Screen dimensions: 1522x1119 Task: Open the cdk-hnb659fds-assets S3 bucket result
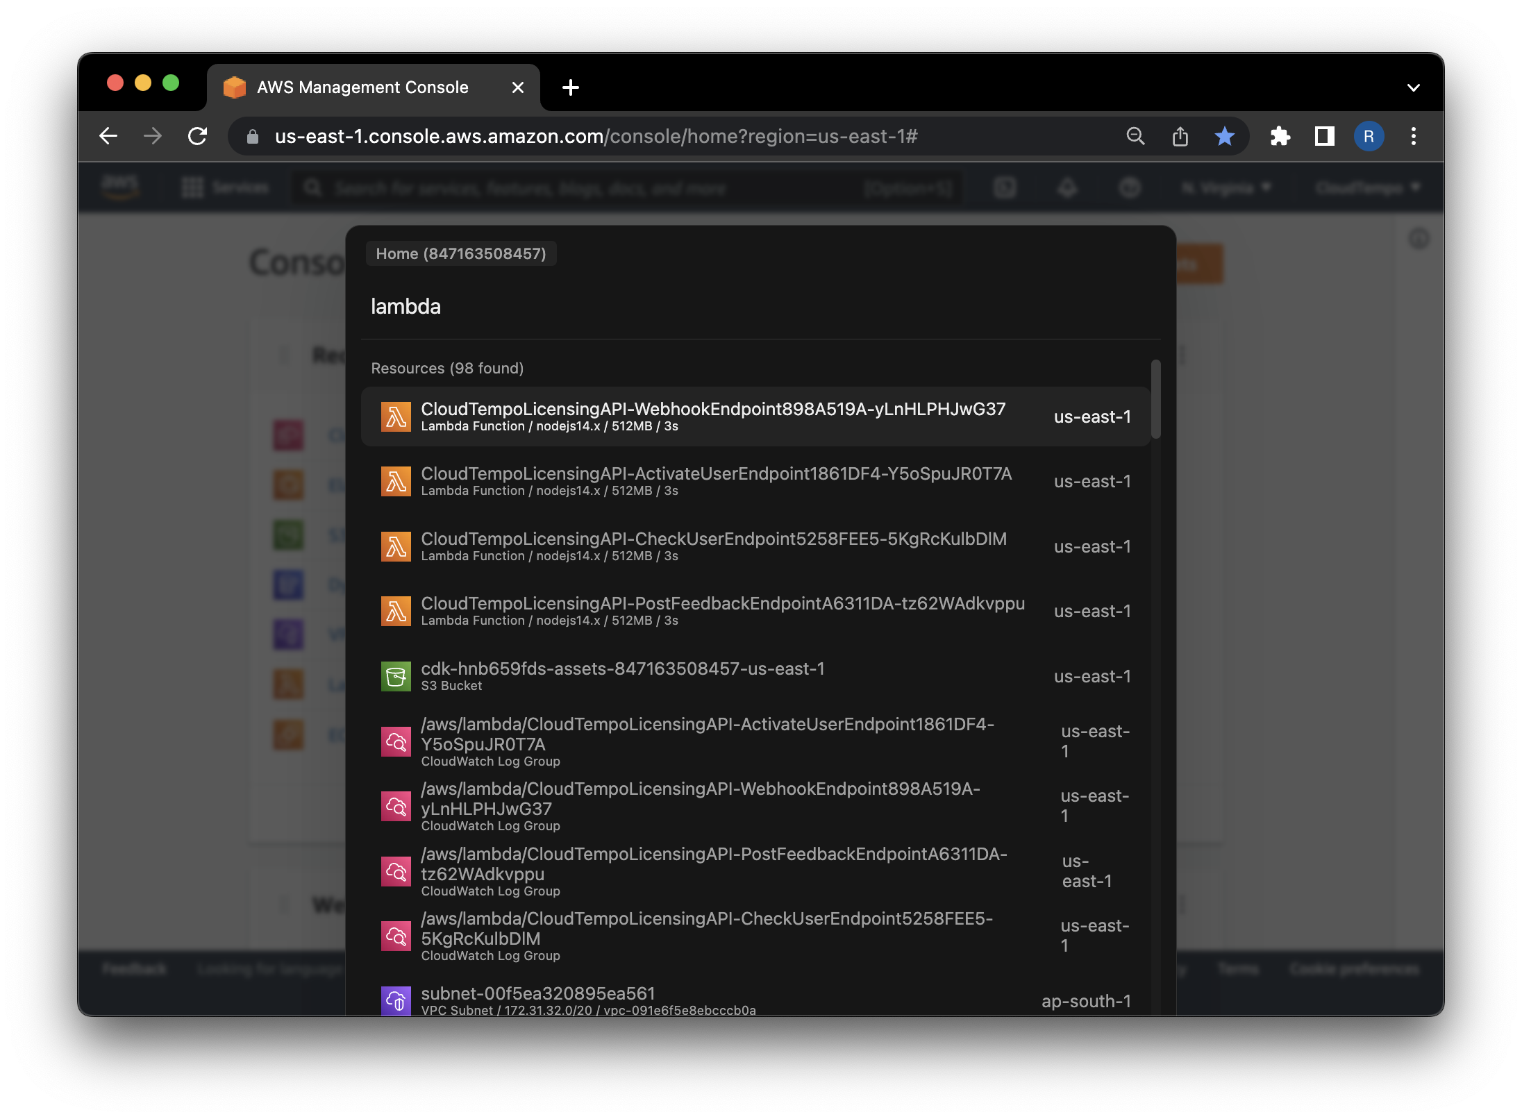(x=755, y=676)
